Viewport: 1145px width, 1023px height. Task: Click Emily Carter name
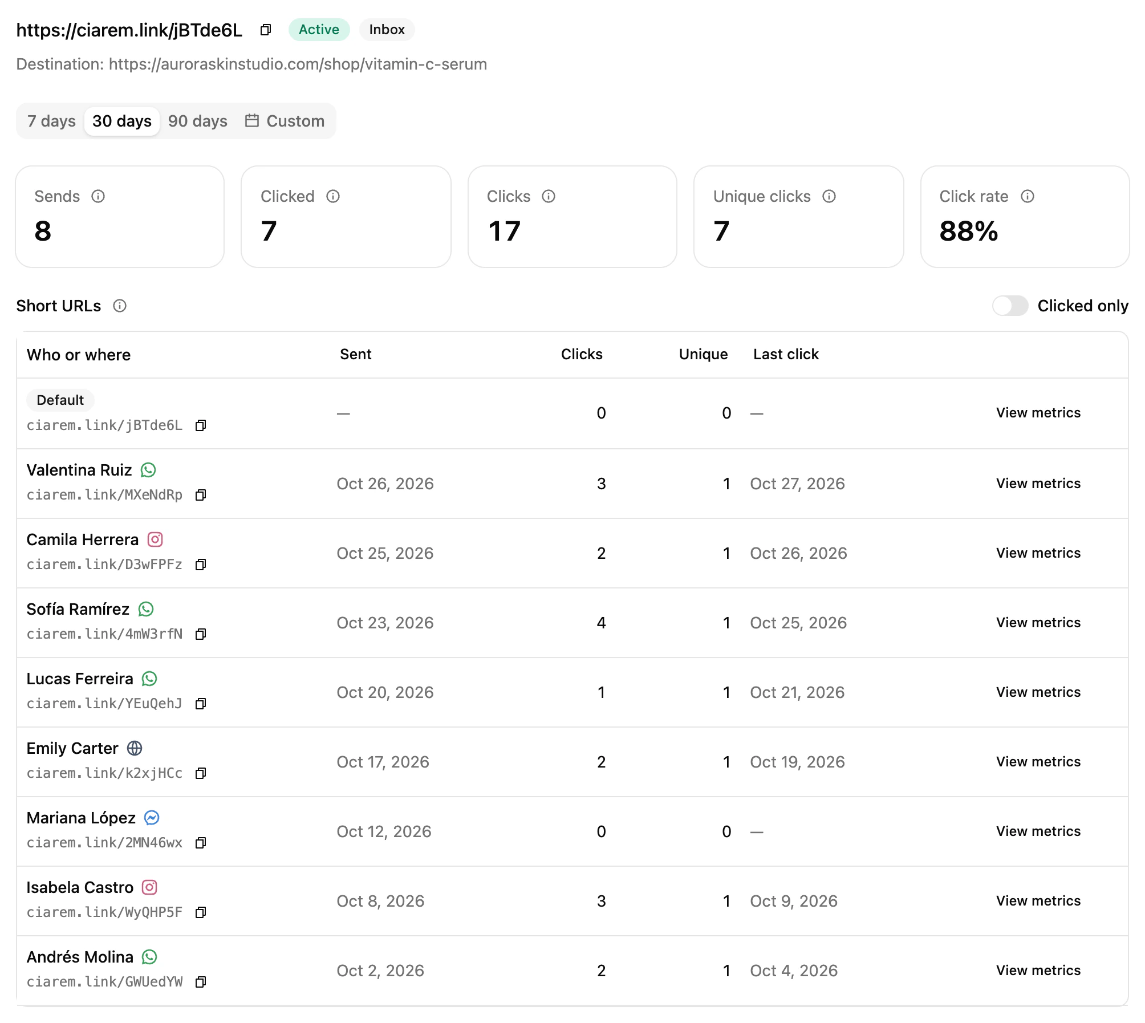(72, 748)
